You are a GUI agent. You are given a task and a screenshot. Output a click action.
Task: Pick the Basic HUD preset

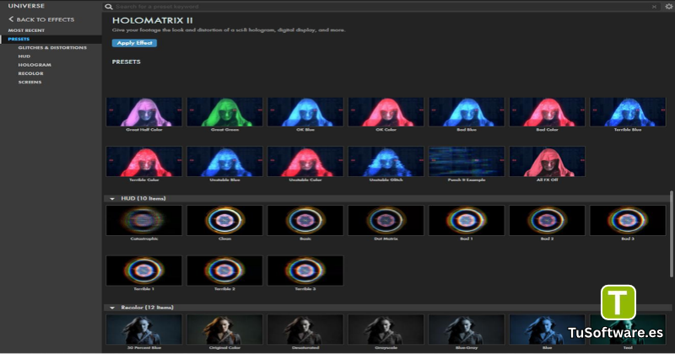tap(305, 220)
